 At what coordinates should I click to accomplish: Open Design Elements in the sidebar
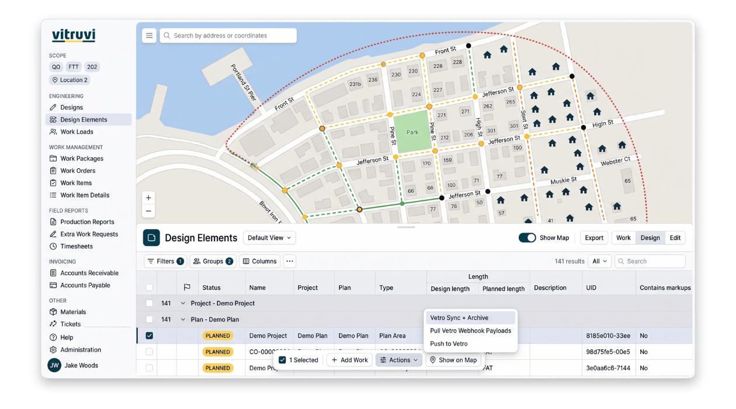point(89,120)
